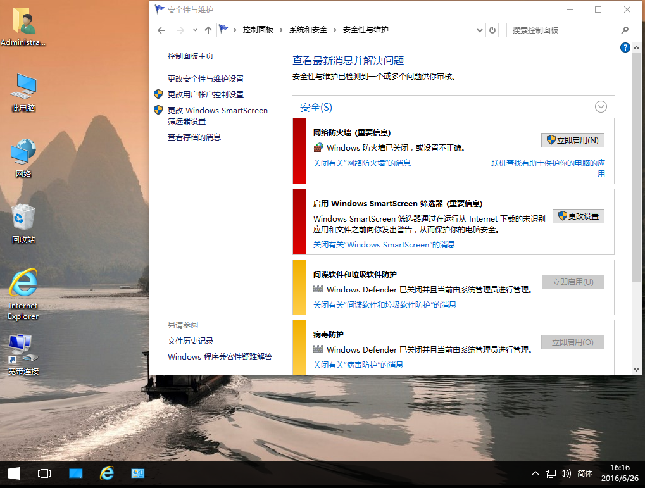Open 更改安全性与维护设置

tap(206, 78)
